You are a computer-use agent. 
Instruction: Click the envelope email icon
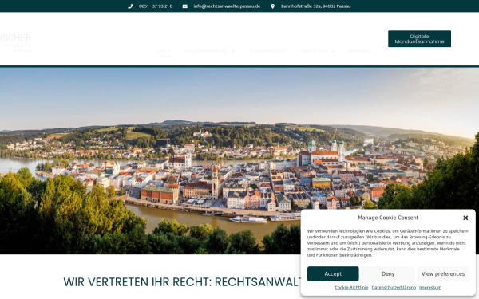185,6
